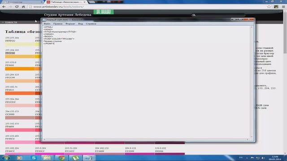Click the FF9900 orange swatch

point(20,68)
